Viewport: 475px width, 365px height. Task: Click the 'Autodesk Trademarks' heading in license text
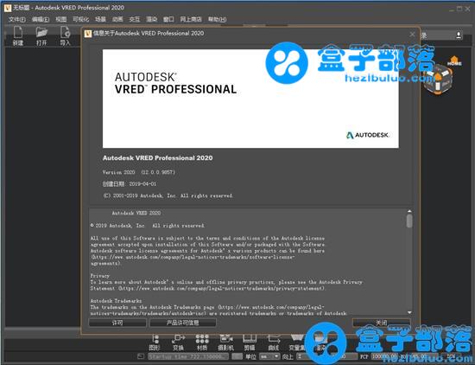tap(116, 301)
